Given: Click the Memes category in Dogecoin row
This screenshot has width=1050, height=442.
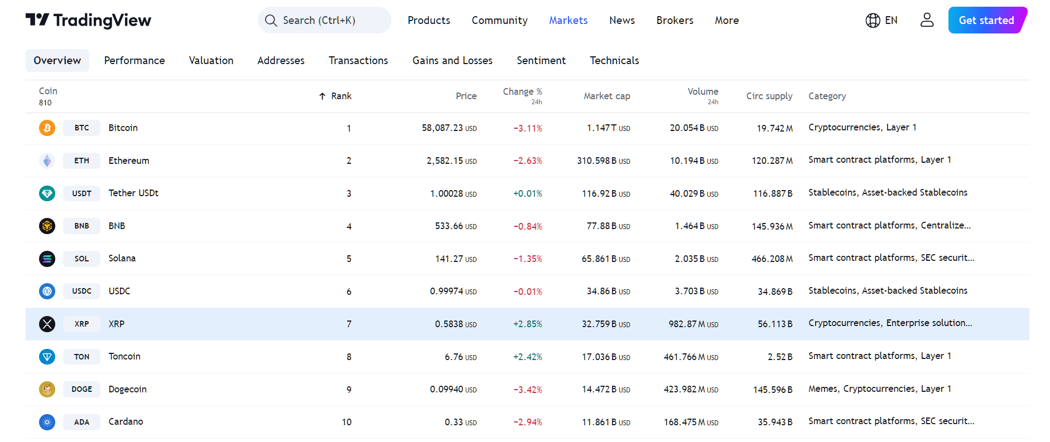Looking at the screenshot, I should [823, 388].
